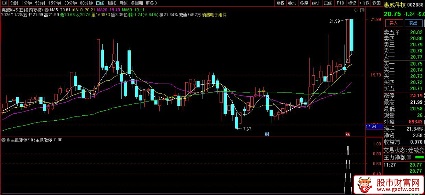Click the 最高 value 21.99 in the right panel
The height and width of the screenshot is (195, 425).
(416, 102)
